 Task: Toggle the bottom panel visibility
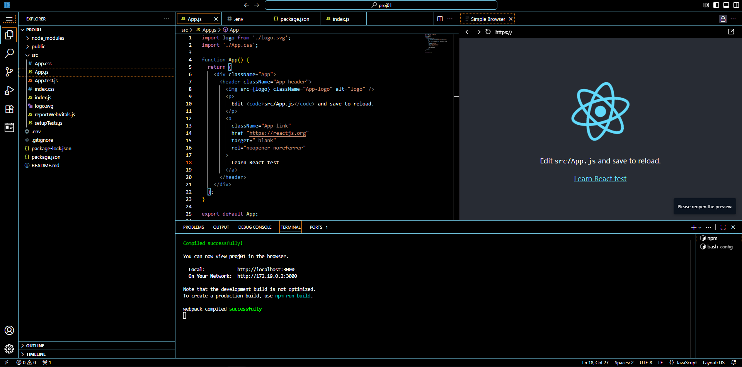coord(726,5)
